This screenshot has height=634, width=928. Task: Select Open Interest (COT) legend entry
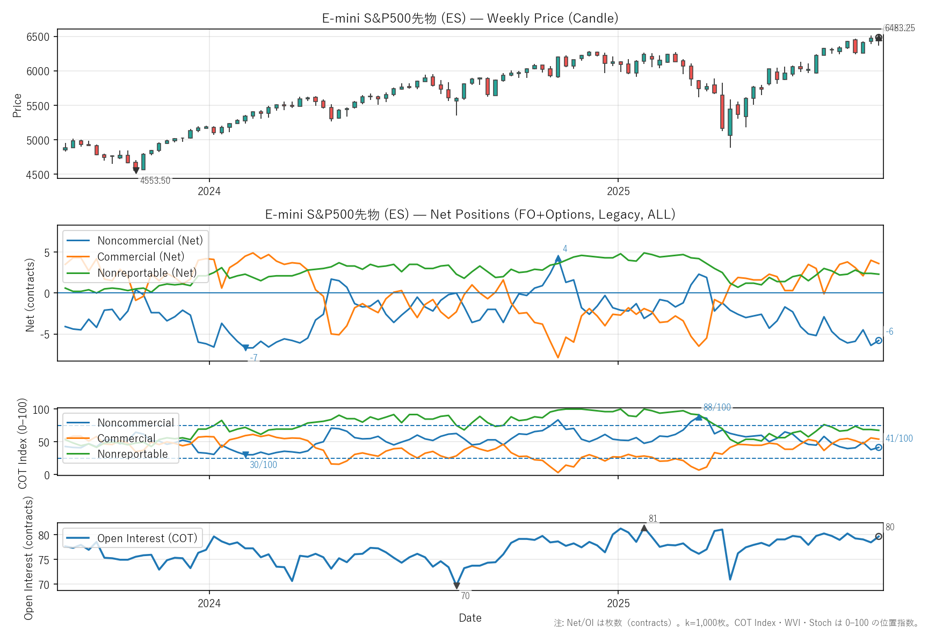coord(147,538)
